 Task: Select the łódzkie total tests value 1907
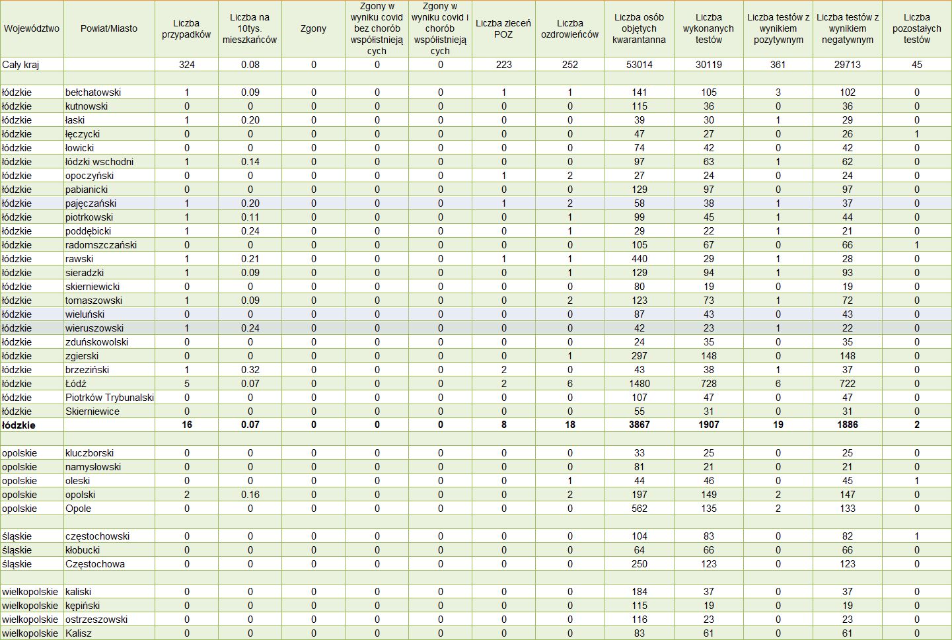tap(708, 425)
